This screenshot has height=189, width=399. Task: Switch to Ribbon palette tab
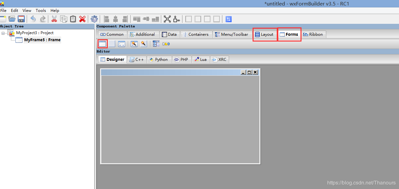pos(313,34)
